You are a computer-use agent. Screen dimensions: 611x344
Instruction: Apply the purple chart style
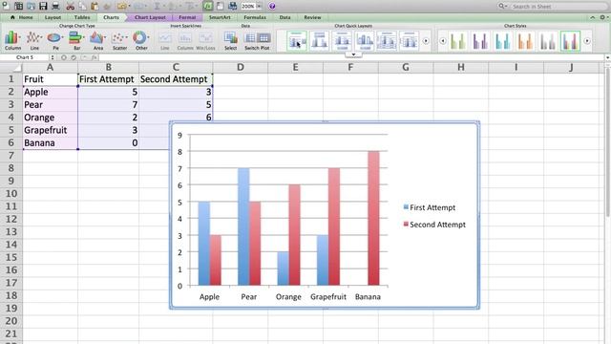coord(480,40)
